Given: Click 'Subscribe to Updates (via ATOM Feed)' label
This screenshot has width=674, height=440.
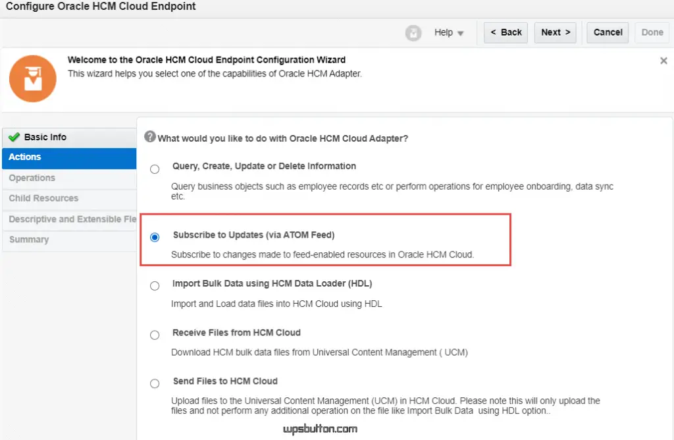Looking at the screenshot, I should click(253, 235).
